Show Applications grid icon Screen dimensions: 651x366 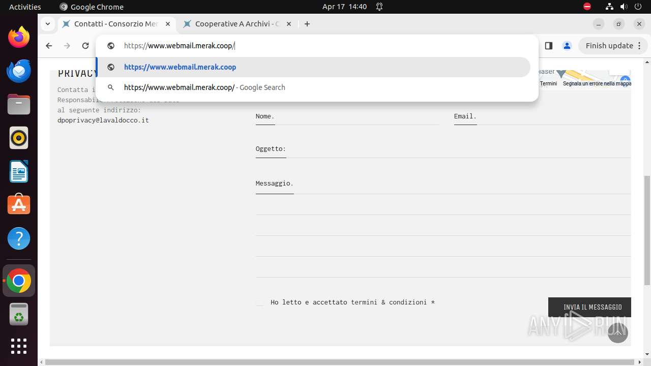coord(19,346)
